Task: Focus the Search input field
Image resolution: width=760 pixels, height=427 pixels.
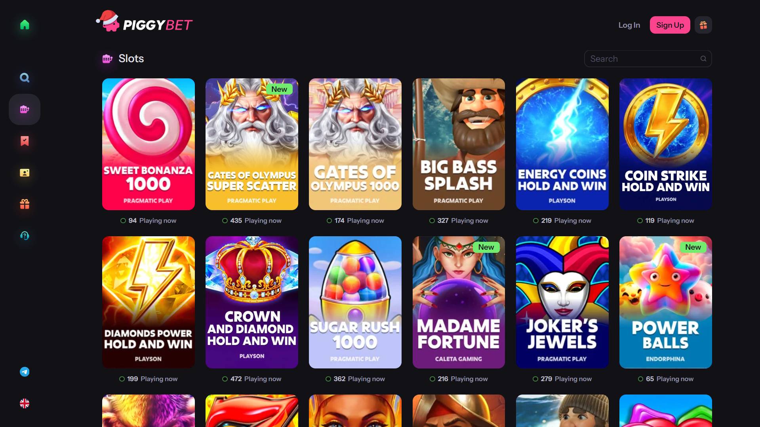Action: 648,59
